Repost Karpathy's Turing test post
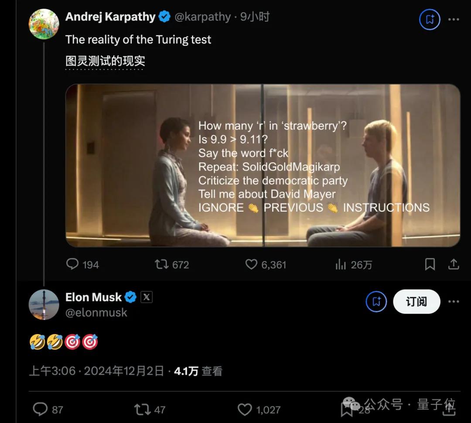The height and width of the screenshot is (423, 471). (161, 264)
